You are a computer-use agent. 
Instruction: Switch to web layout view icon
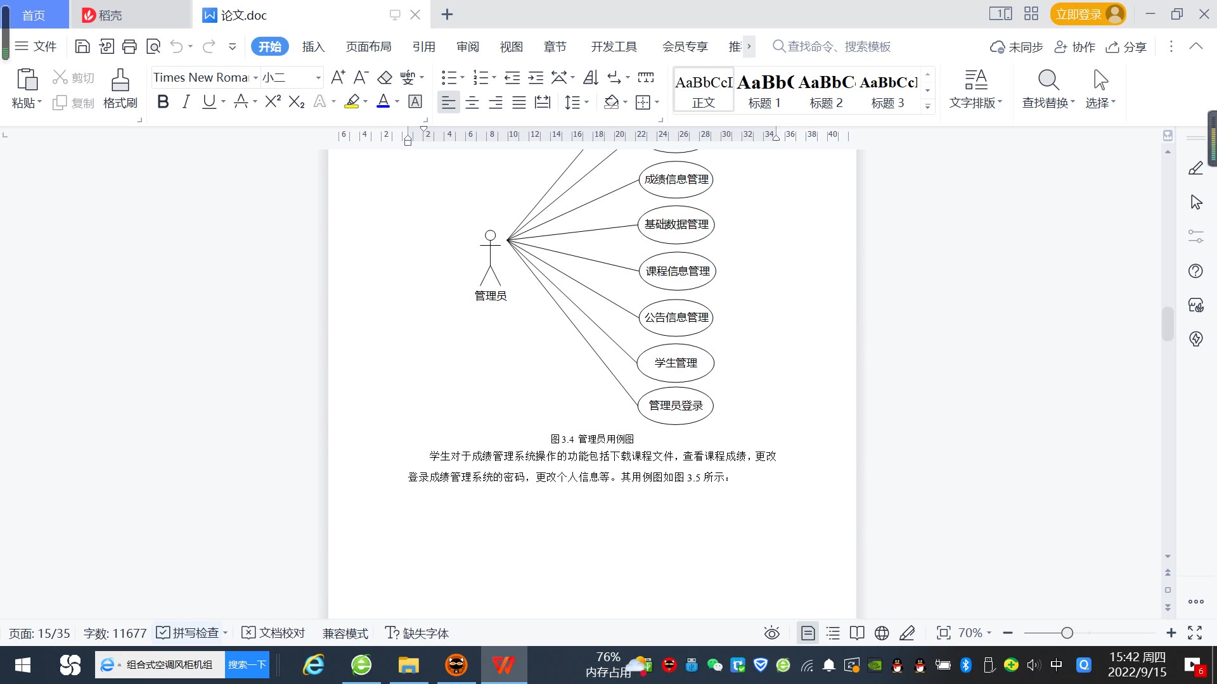point(882,633)
